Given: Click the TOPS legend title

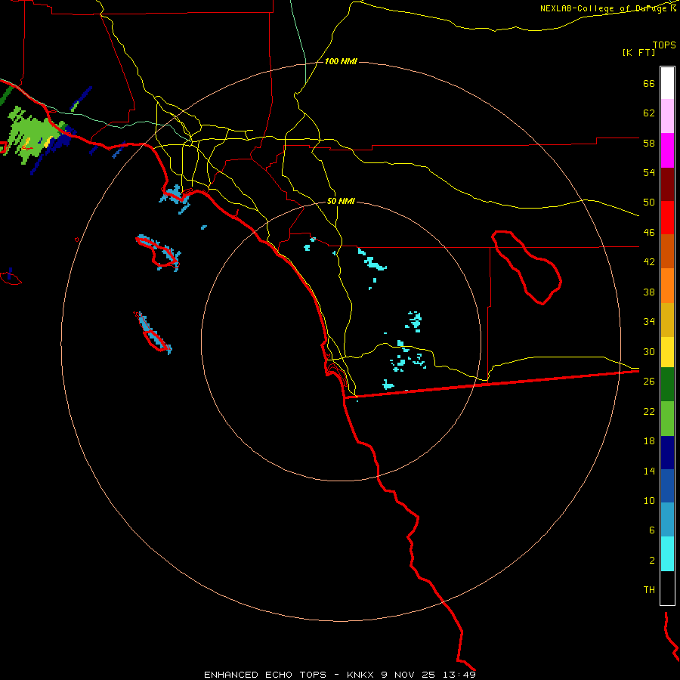Looking at the screenshot, I should click(664, 45).
